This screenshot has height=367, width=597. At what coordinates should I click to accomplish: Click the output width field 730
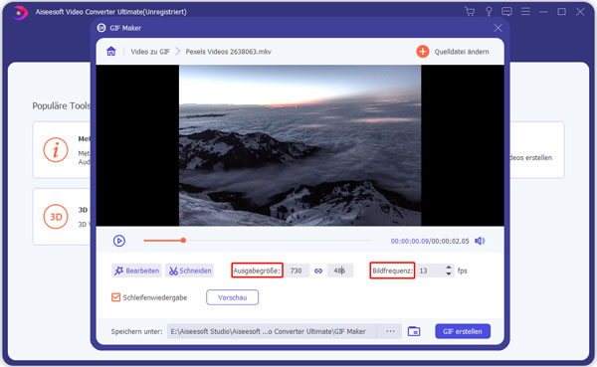pyautogui.click(x=297, y=271)
